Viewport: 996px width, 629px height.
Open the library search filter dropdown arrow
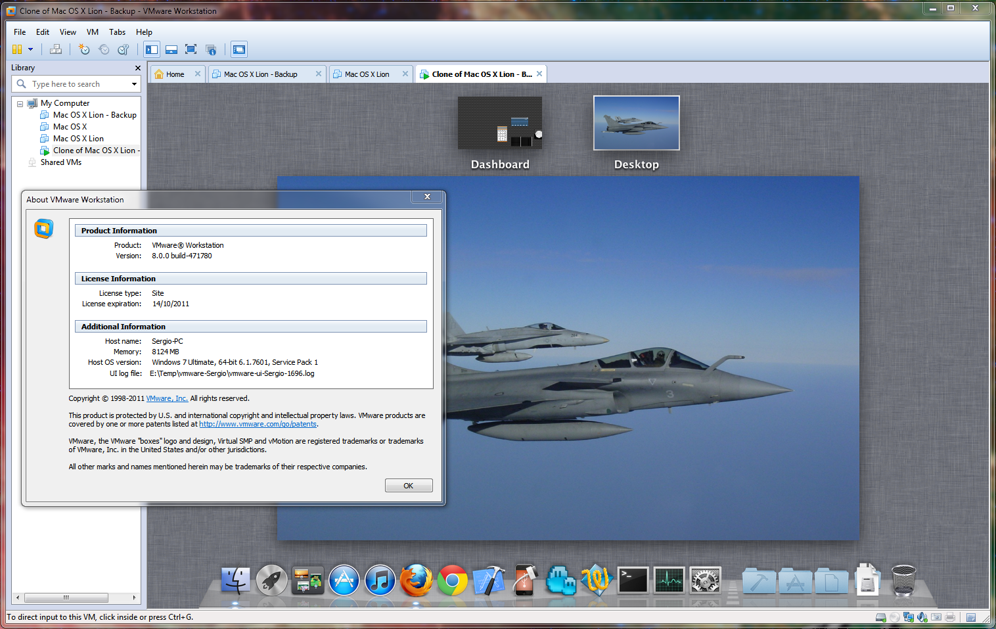point(135,84)
